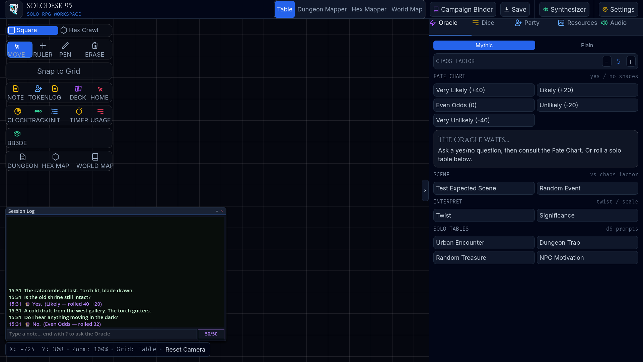
Task: Close the Session Log panel
Action: [x=222, y=211]
